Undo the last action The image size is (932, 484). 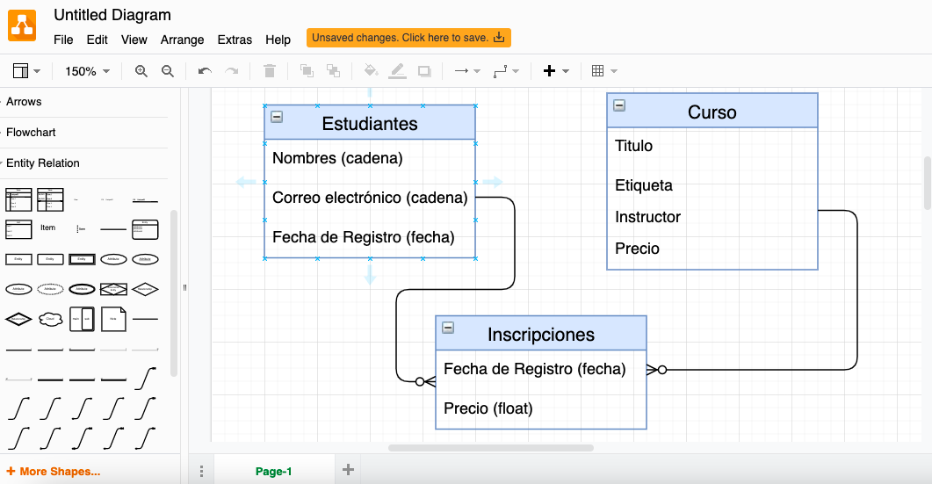coord(205,71)
